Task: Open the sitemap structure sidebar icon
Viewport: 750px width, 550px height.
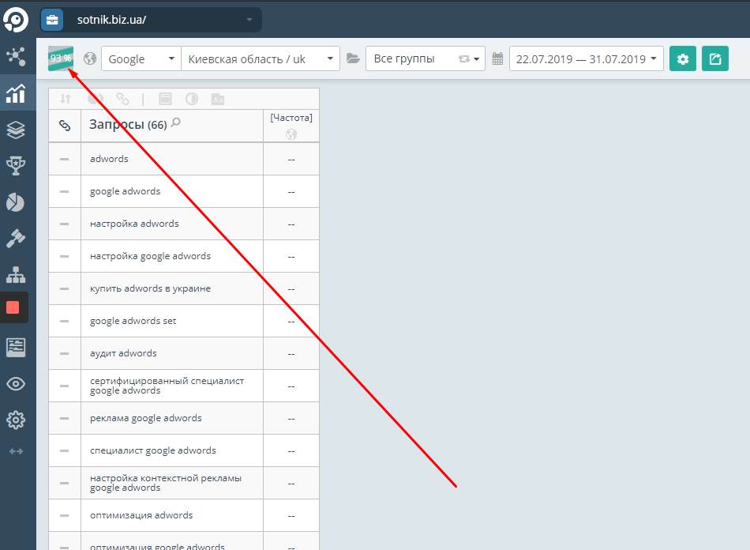Action: [16, 275]
